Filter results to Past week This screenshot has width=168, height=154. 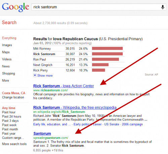point(9,125)
